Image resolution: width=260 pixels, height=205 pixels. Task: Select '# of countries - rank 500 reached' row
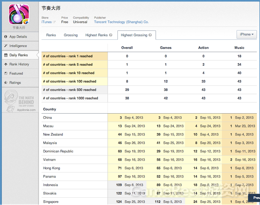point(149,90)
